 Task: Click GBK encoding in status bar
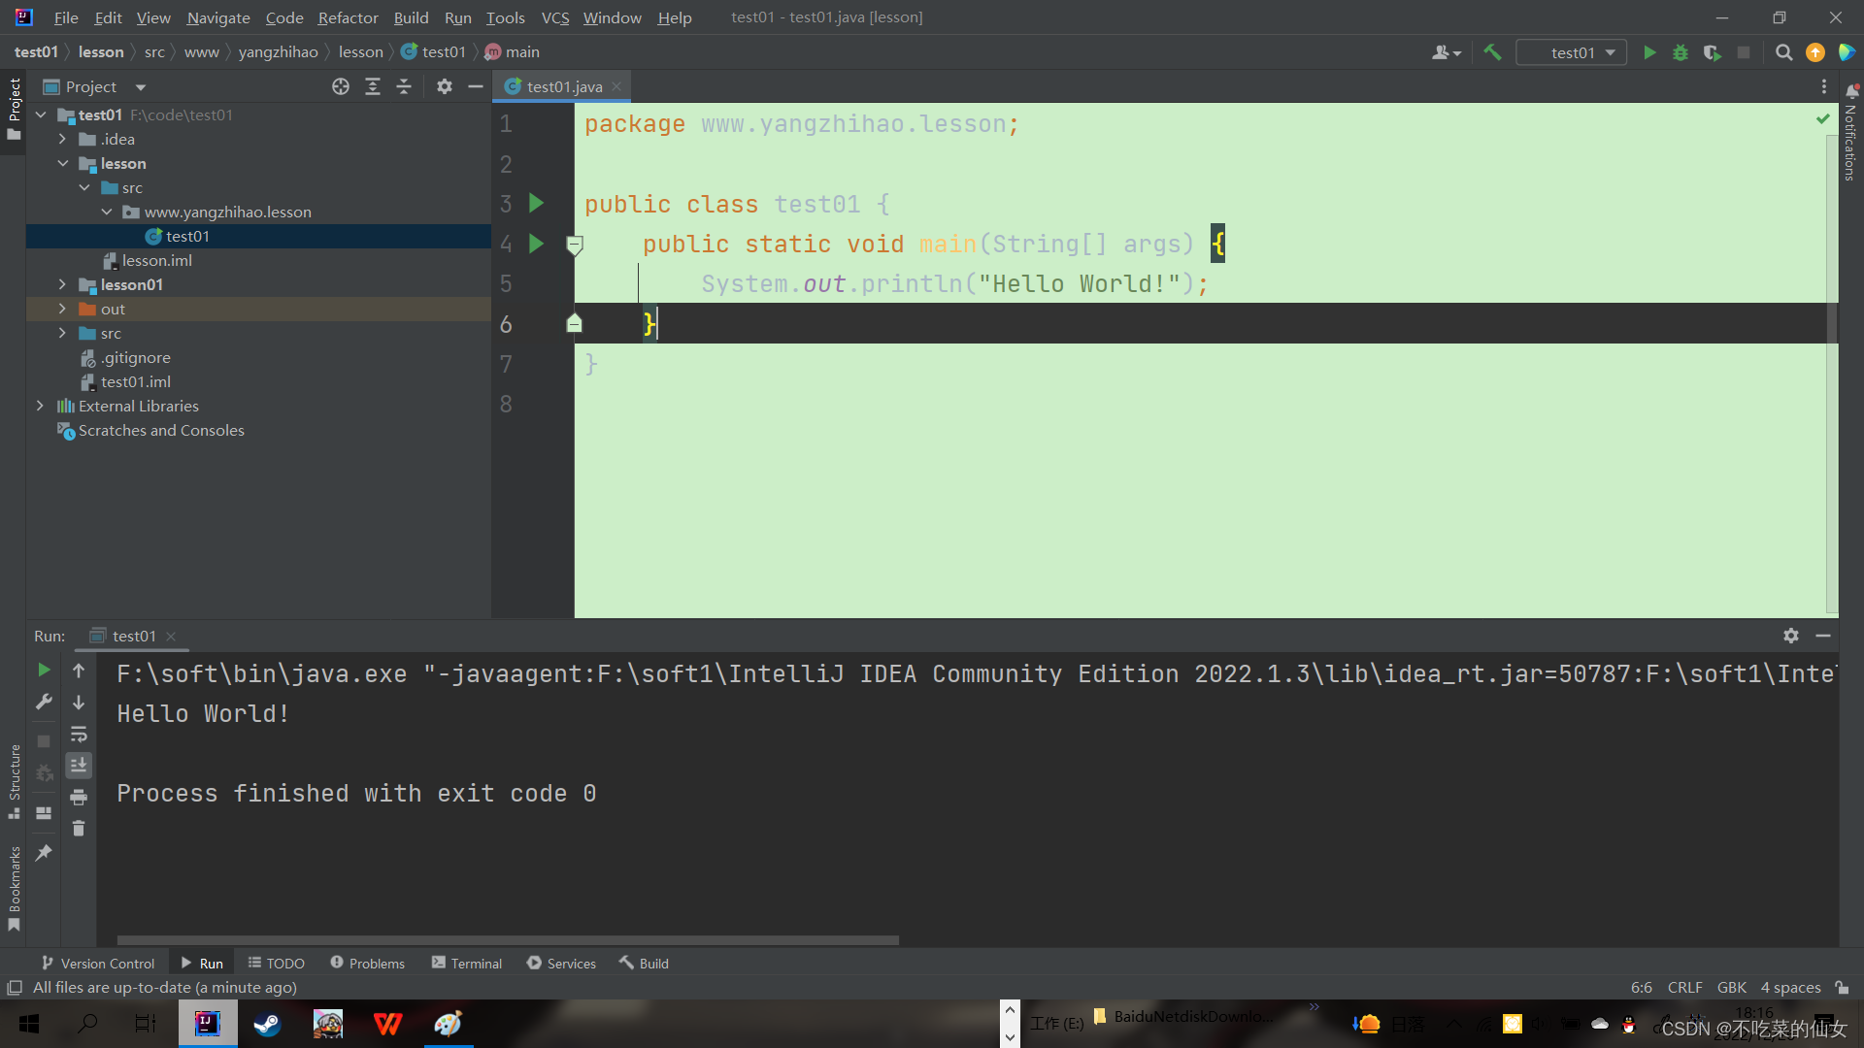pos(1731,987)
